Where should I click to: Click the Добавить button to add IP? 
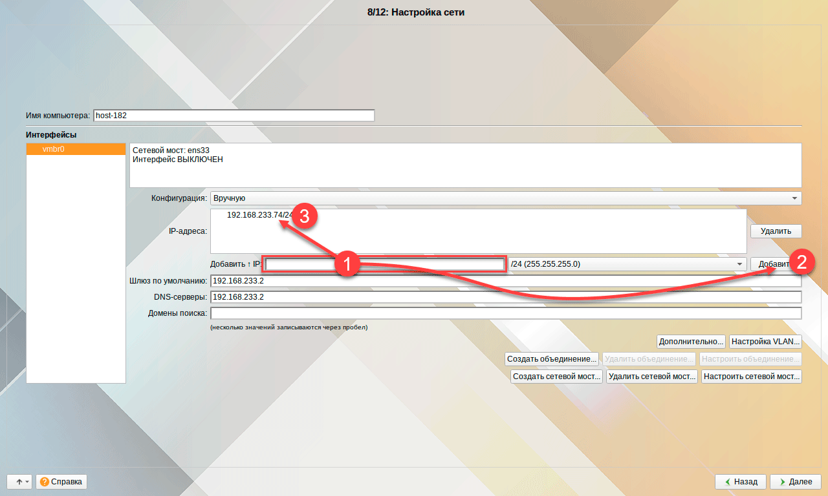point(776,264)
